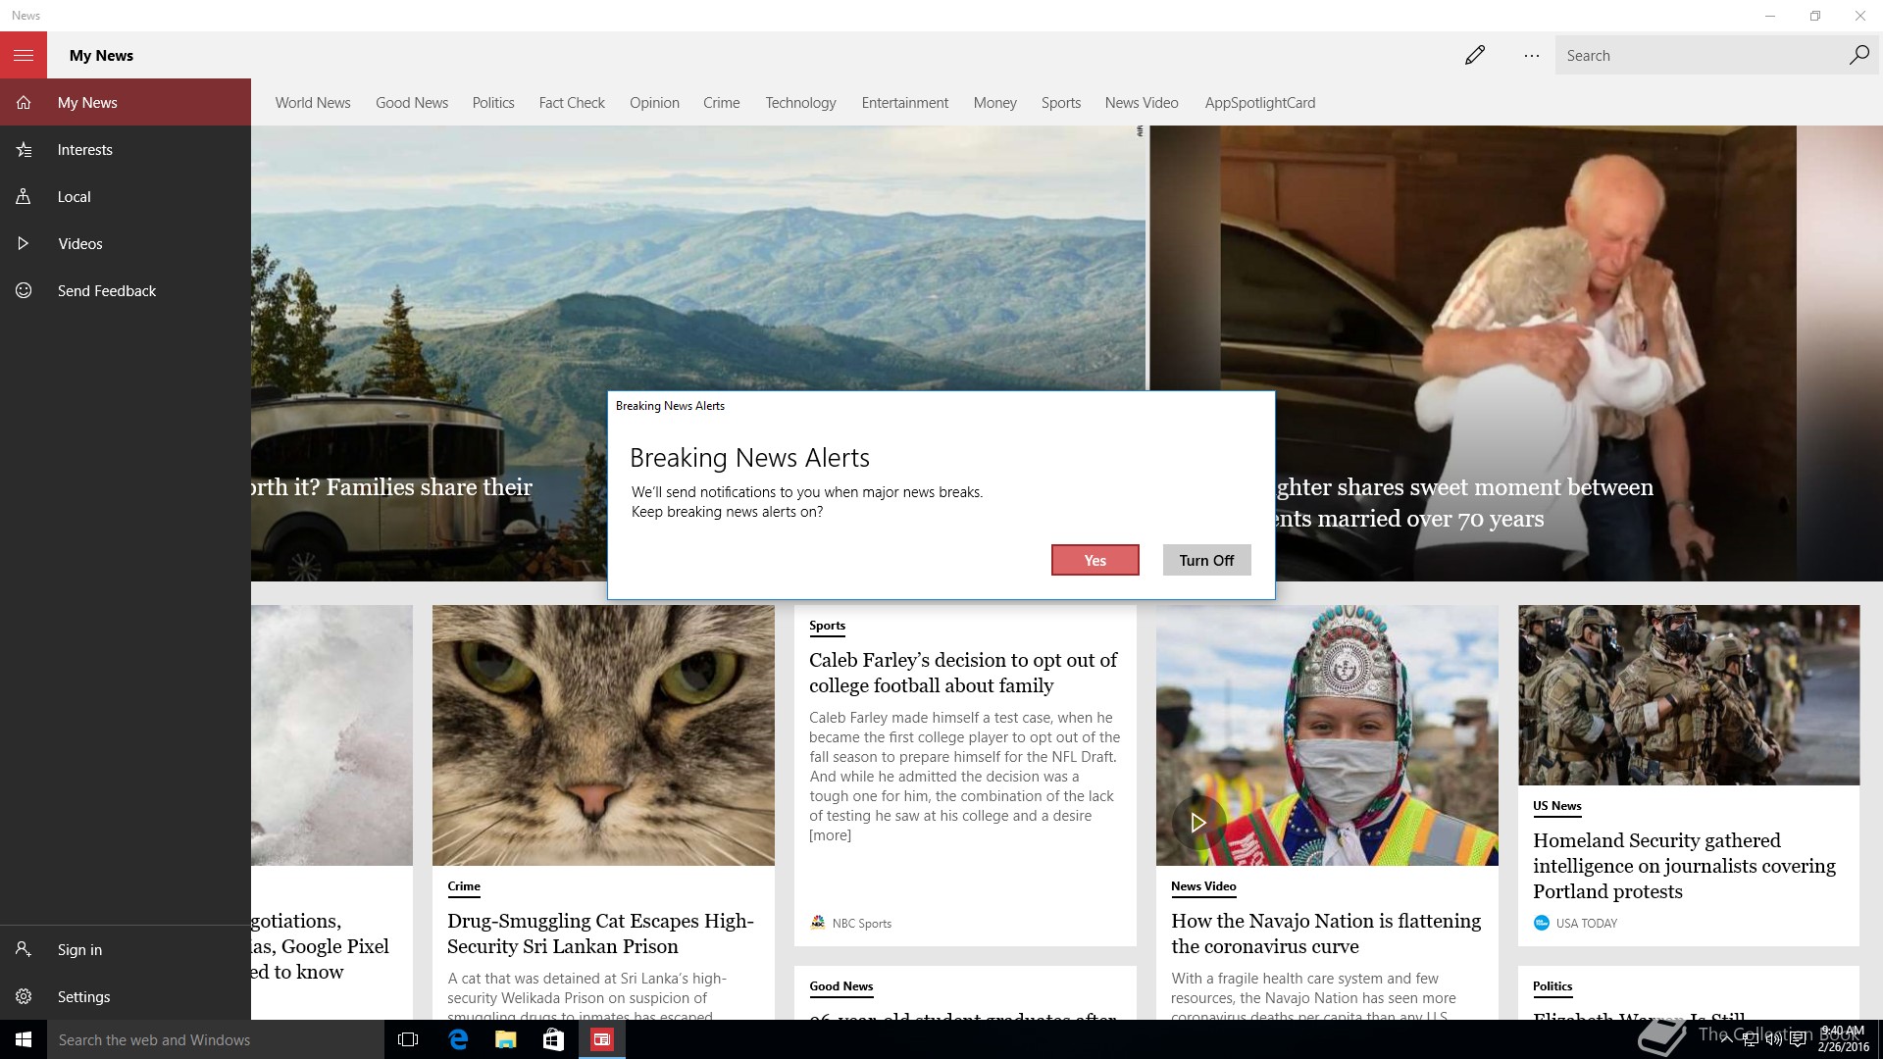
Task: Open the Entertainment tab
Action: 905,102
